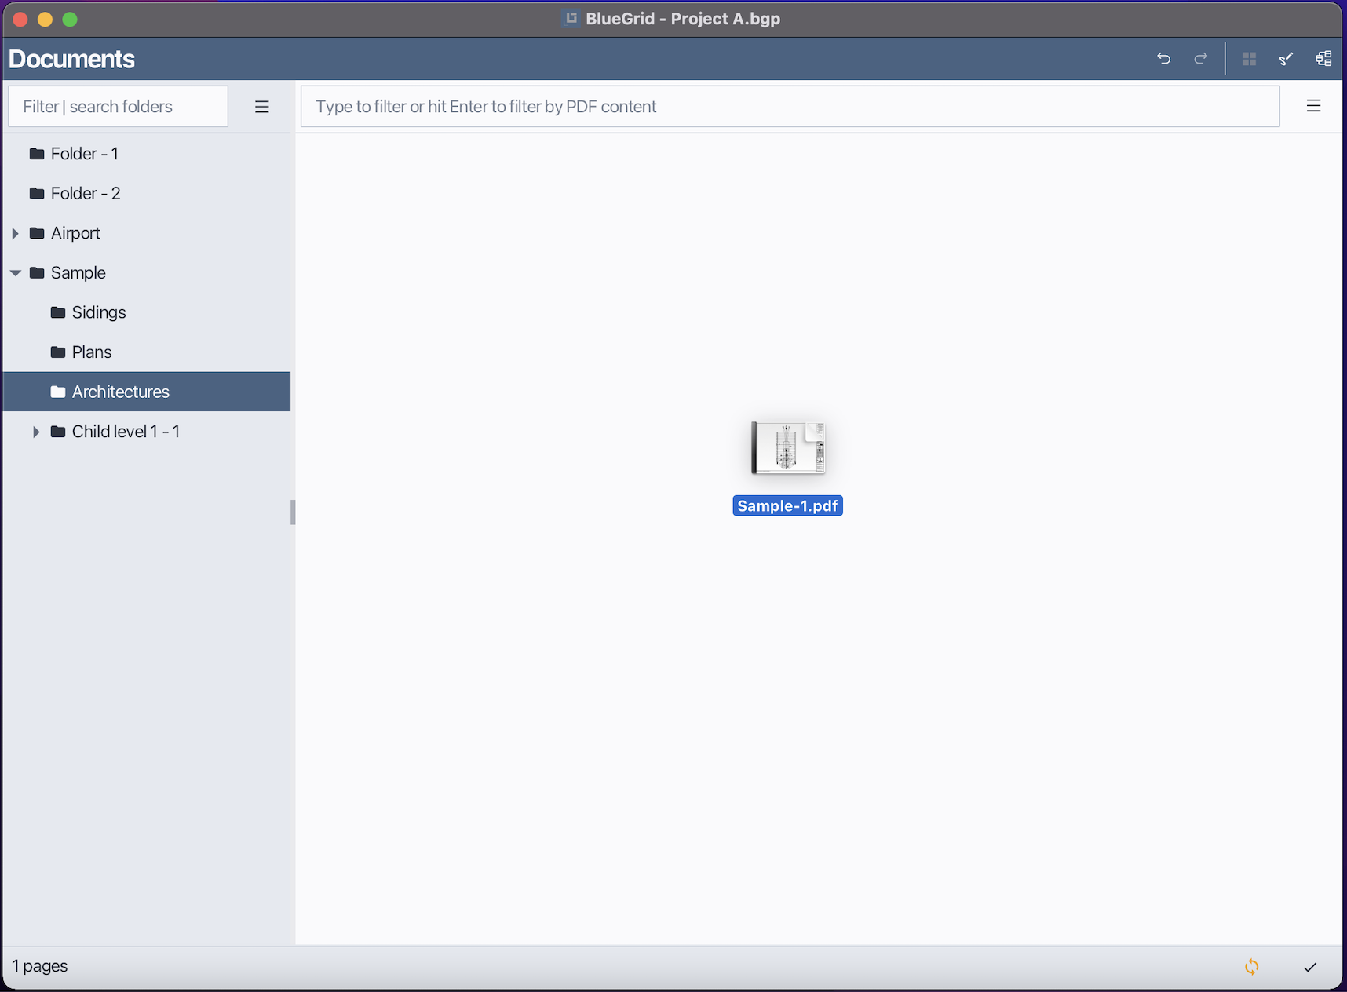The image size is (1347, 992).
Task: Select the Architectures folder
Action: coord(119,391)
